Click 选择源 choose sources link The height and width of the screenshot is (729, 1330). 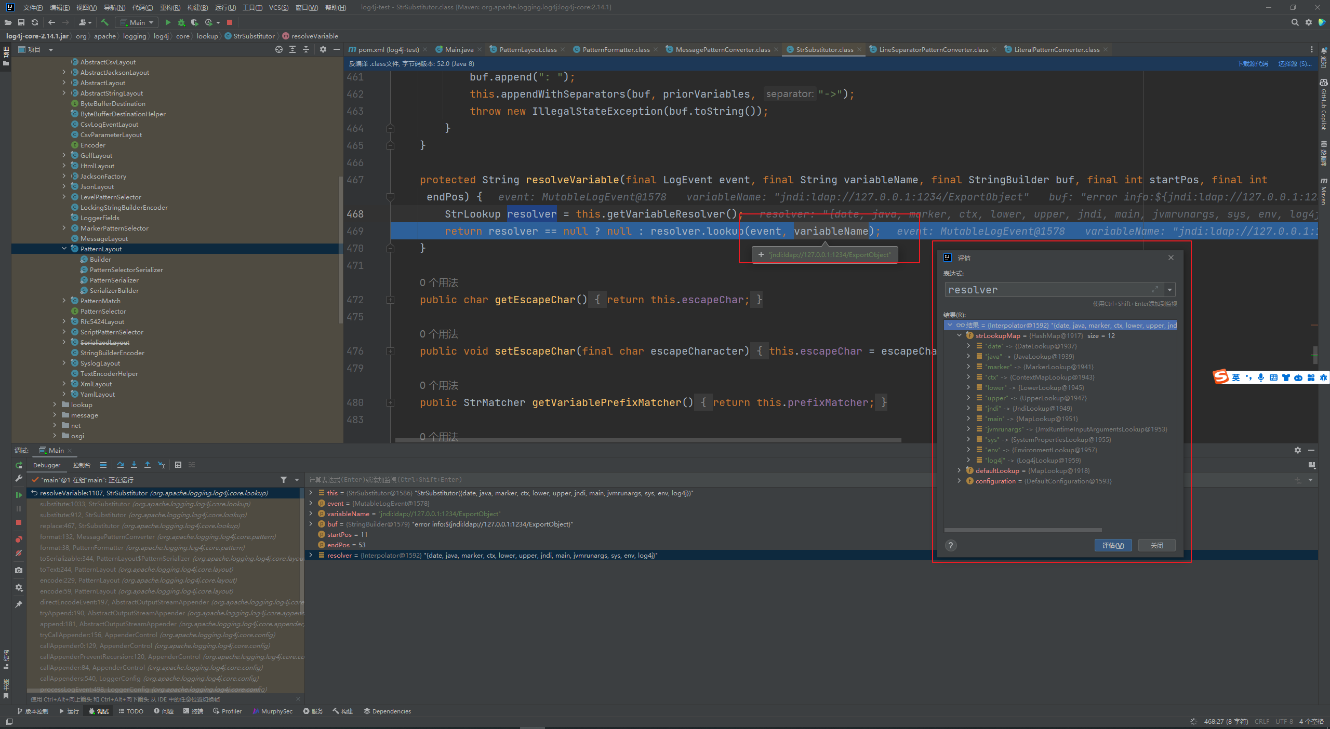[x=1295, y=63]
